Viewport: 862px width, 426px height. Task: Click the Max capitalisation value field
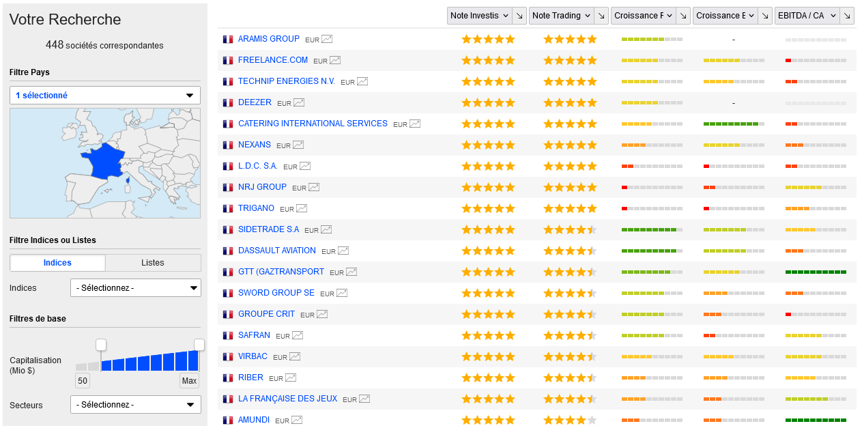pyautogui.click(x=190, y=381)
